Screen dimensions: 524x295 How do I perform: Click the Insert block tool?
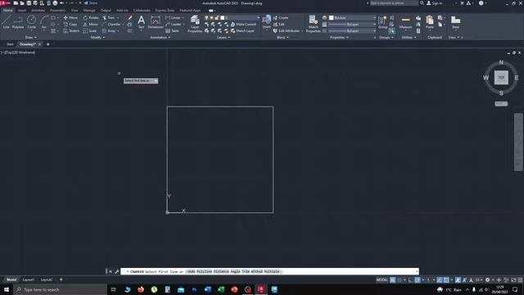pos(267,22)
